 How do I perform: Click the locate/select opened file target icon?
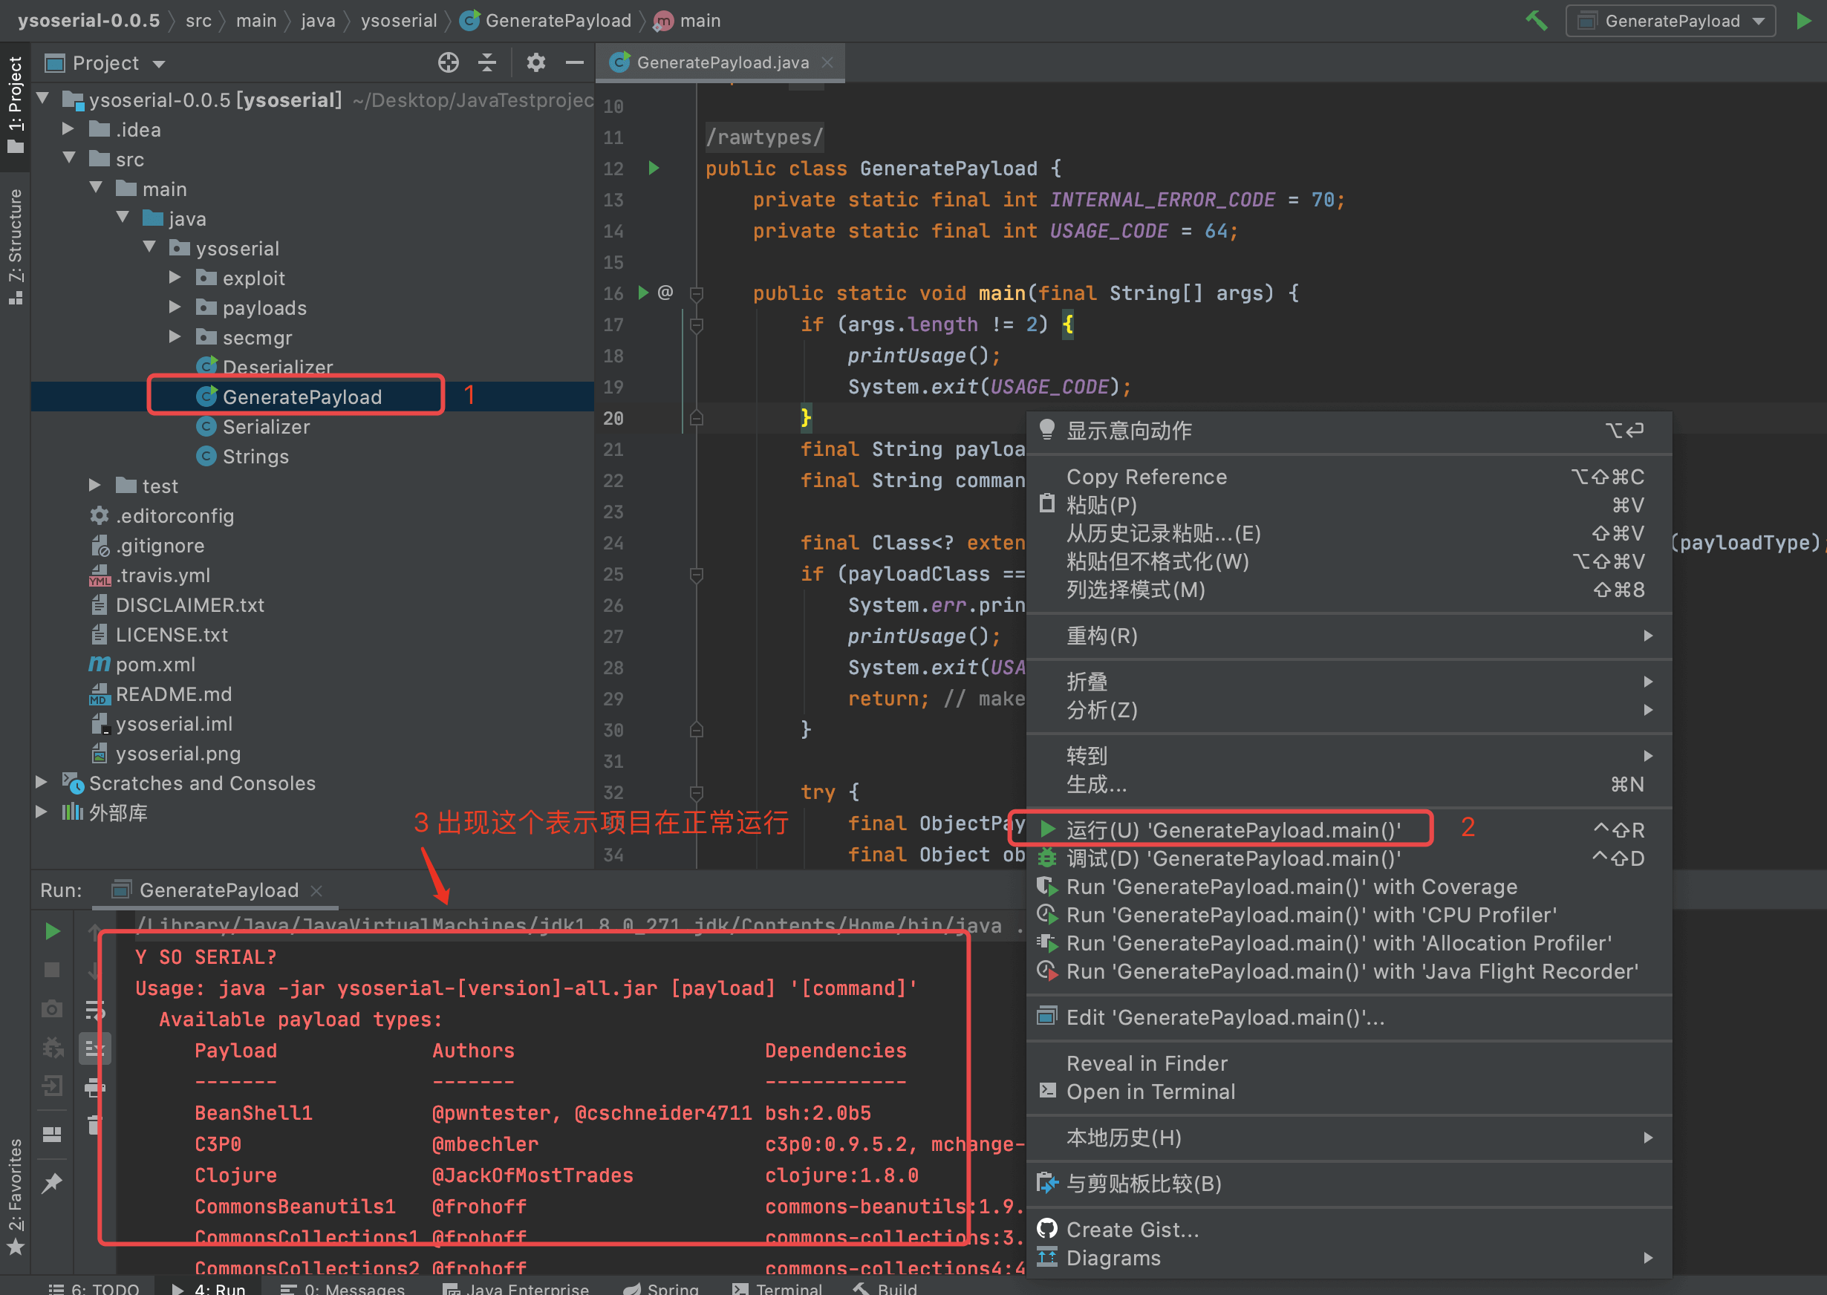point(448,63)
